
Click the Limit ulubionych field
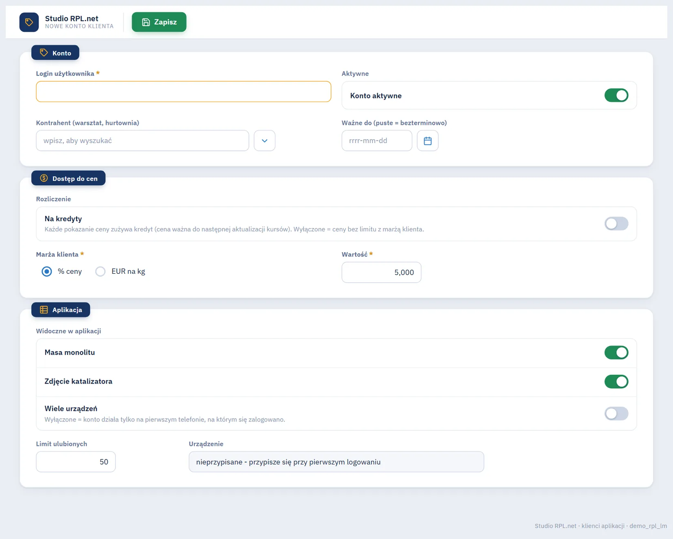[76, 462]
